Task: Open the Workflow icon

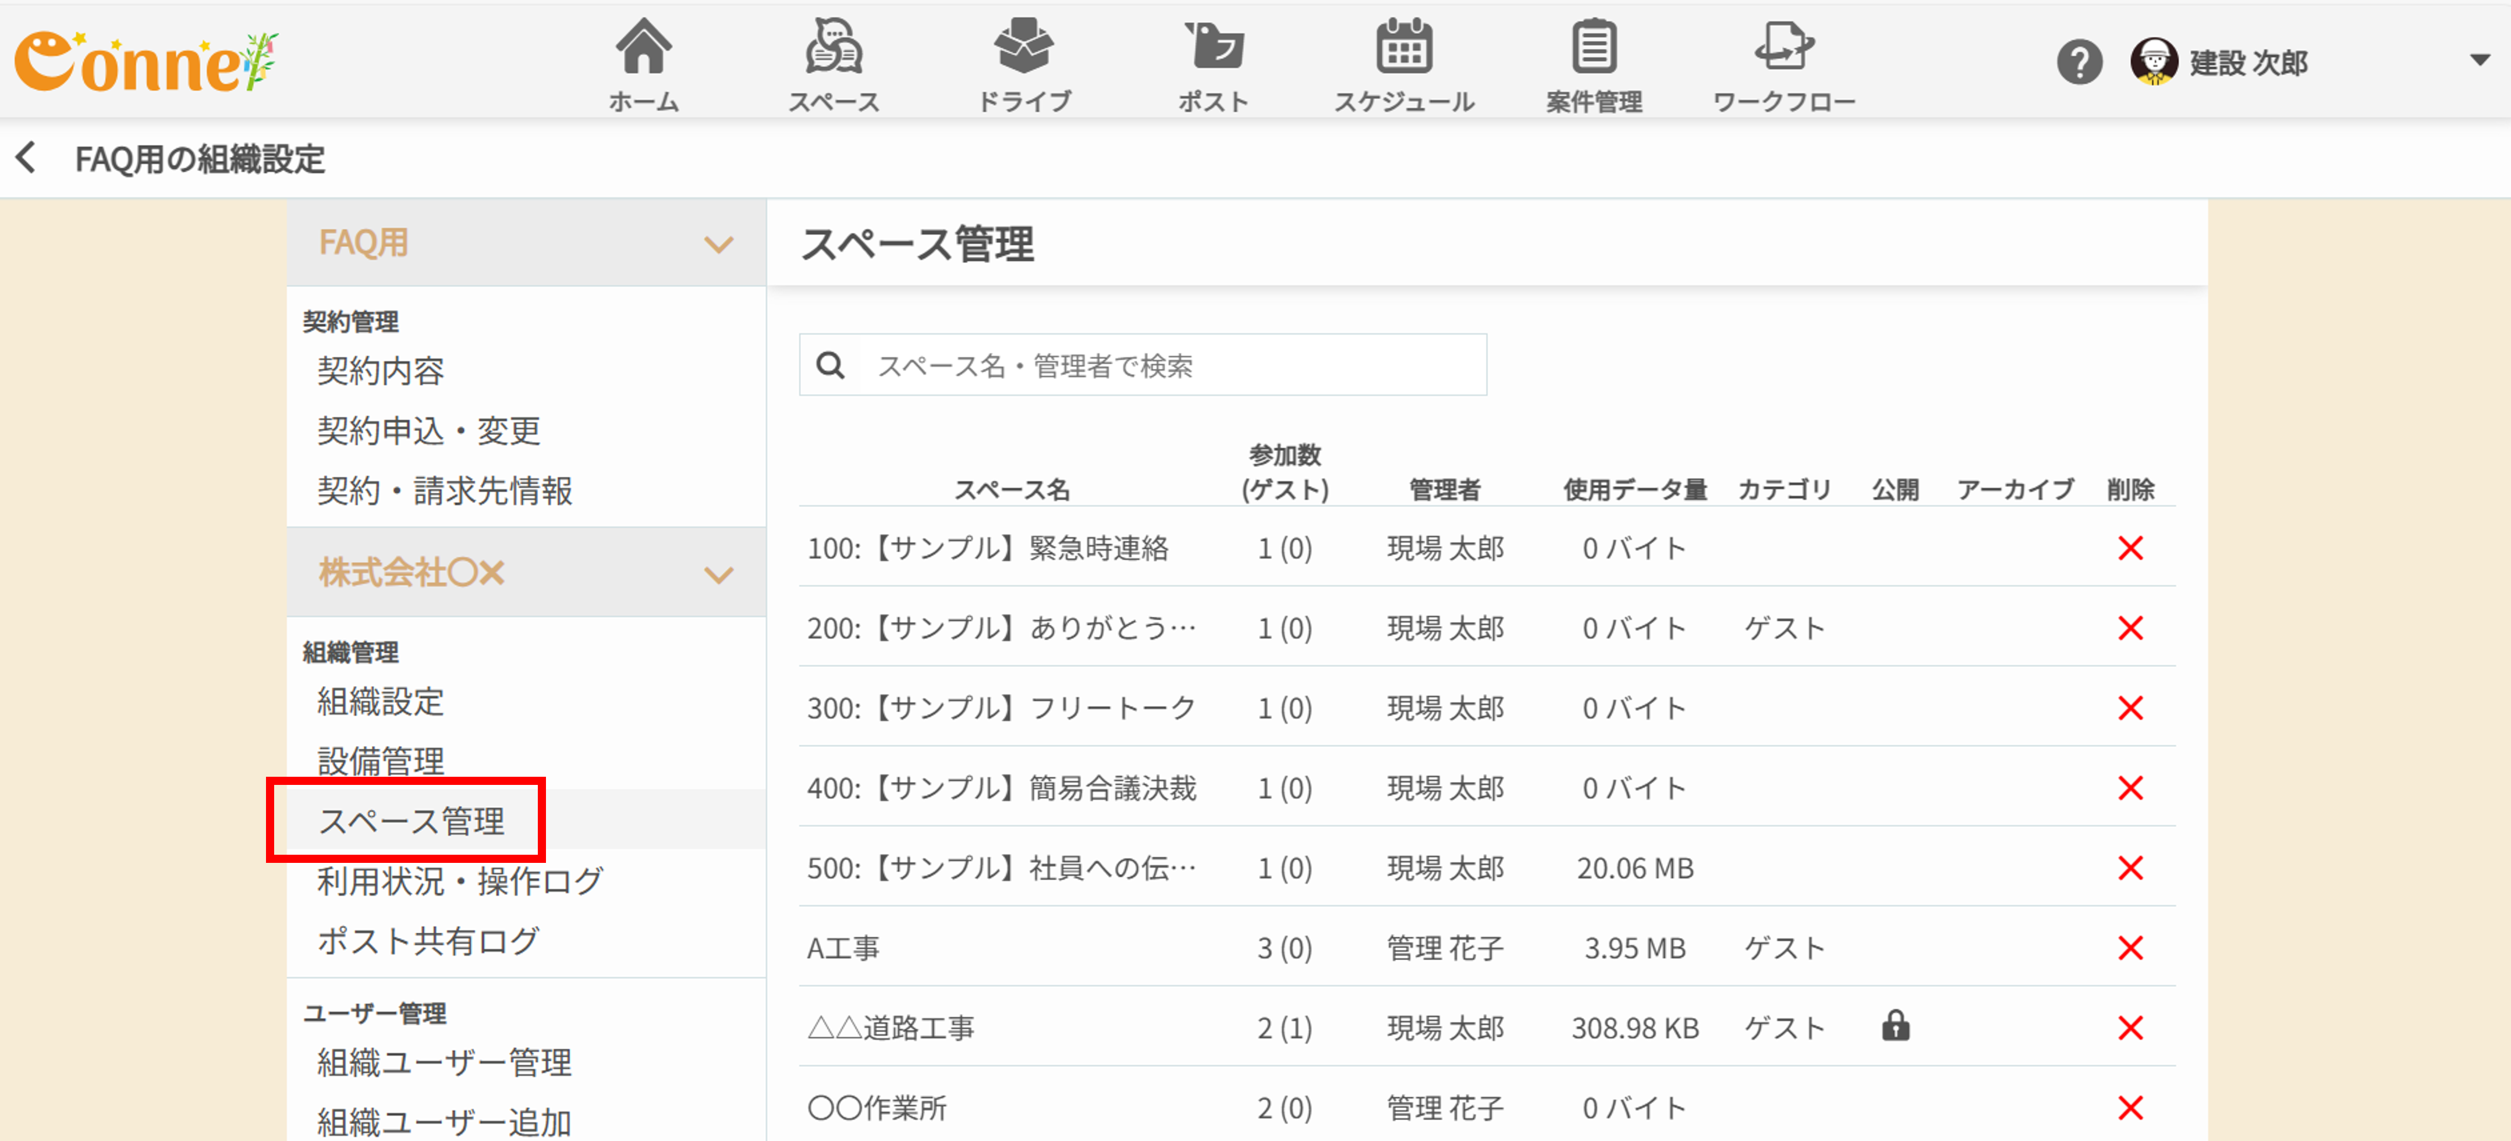Action: [1784, 48]
